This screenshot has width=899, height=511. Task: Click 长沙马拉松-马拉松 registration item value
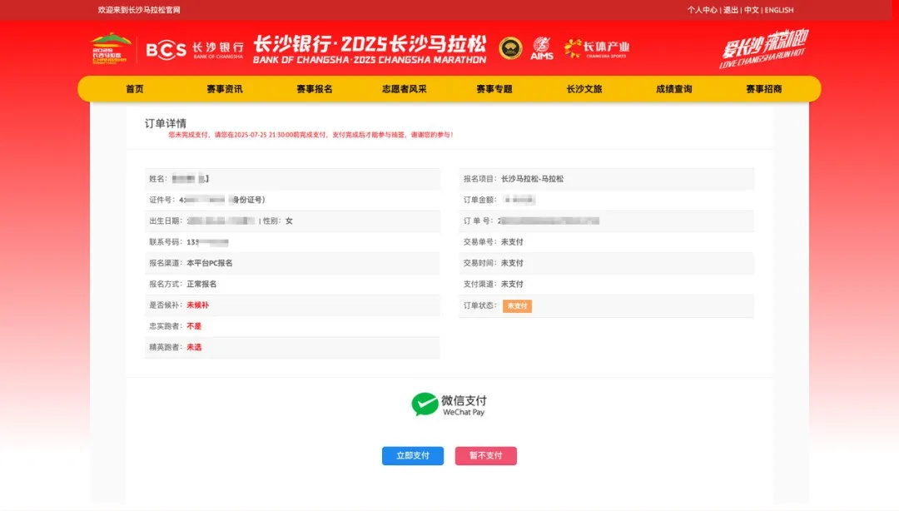click(x=532, y=179)
